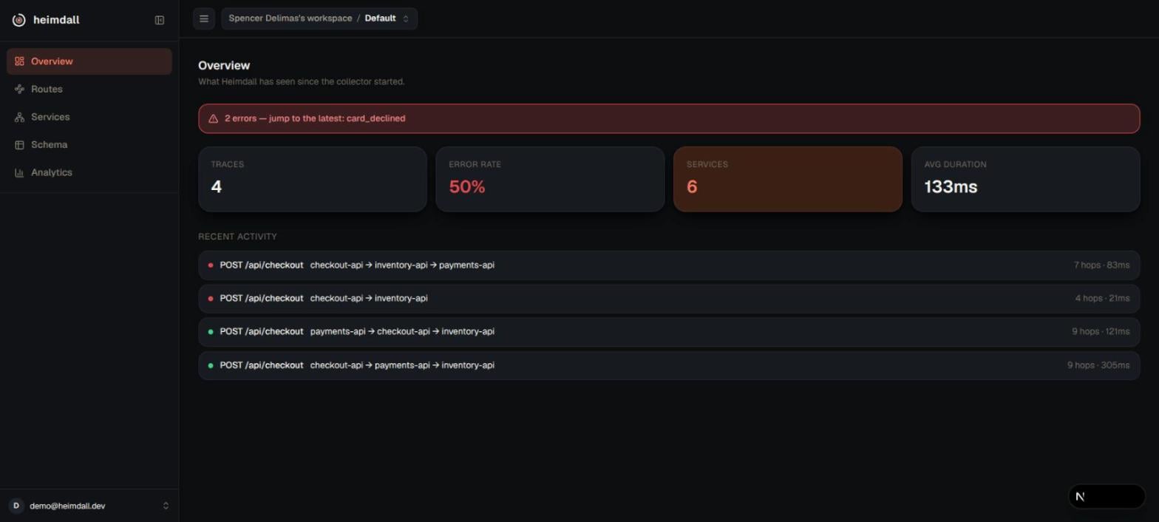This screenshot has width=1159, height=522.
Task: Click the 'RECENT ACTIVITY' heading
Action: click(237, 237)
